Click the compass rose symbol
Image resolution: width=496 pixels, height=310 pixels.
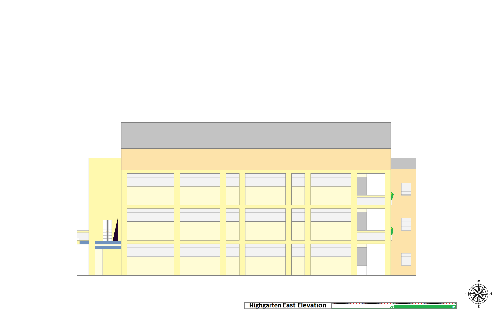(x=478, y=294)
